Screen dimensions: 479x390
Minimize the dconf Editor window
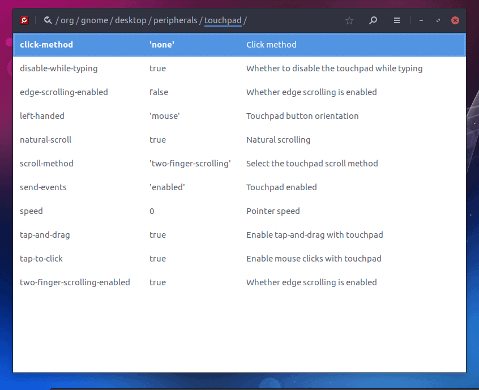coord(421,20)
